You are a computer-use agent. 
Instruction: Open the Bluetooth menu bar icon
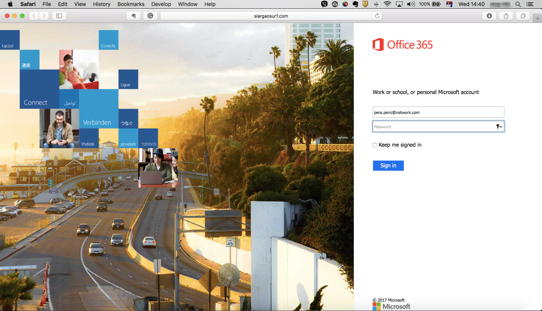click(376, 4)
